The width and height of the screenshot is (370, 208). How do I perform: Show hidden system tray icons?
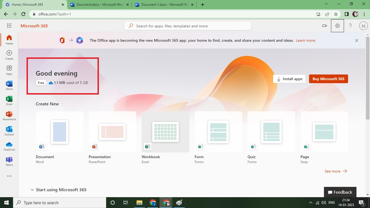310,203
